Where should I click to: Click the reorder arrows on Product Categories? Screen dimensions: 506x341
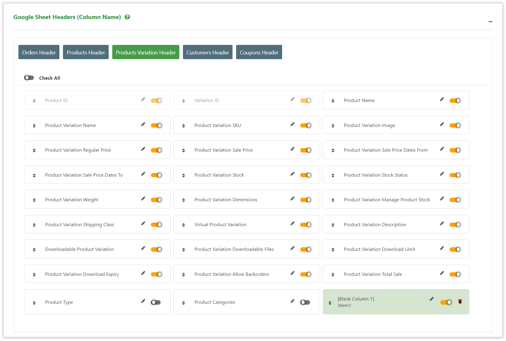point(184,302)
